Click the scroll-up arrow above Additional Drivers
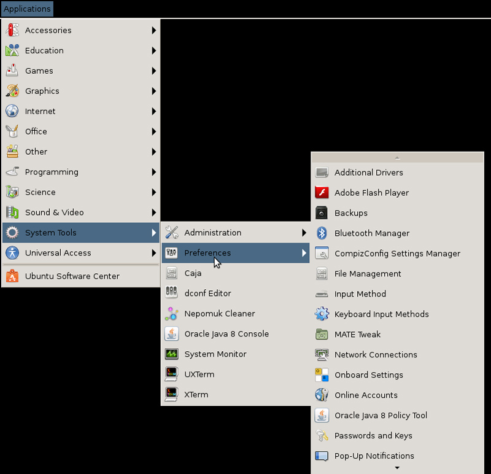Screen dimensions: 491x474 point(397,158)
